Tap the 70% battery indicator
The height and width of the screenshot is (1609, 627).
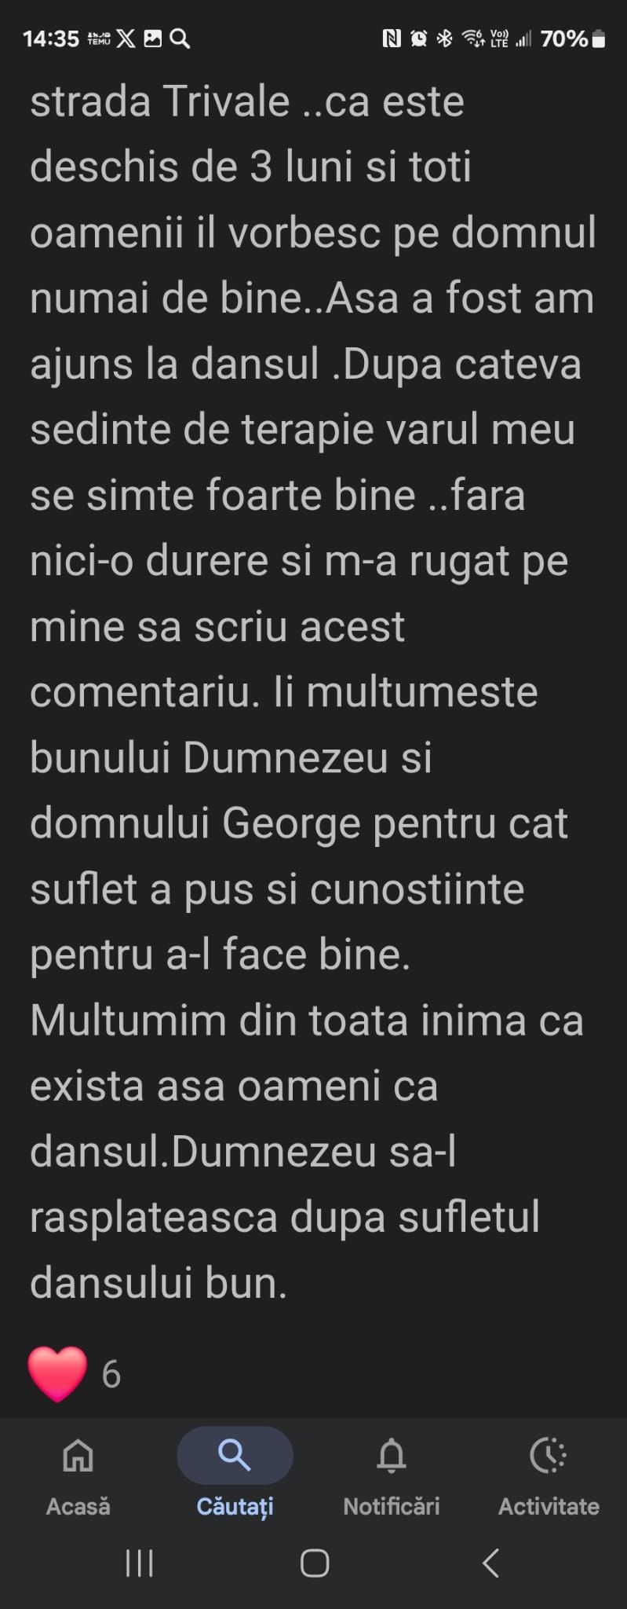574,38
